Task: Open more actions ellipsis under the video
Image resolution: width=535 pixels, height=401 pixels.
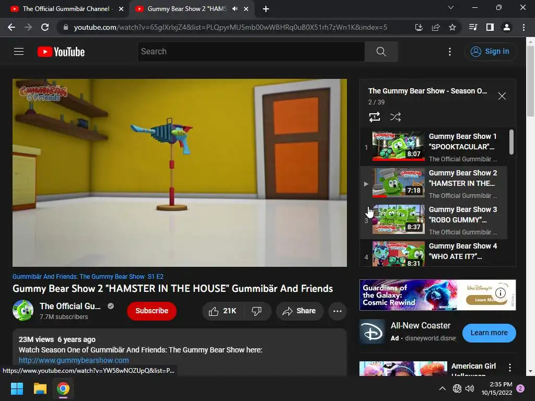Action: coord(338,311)
